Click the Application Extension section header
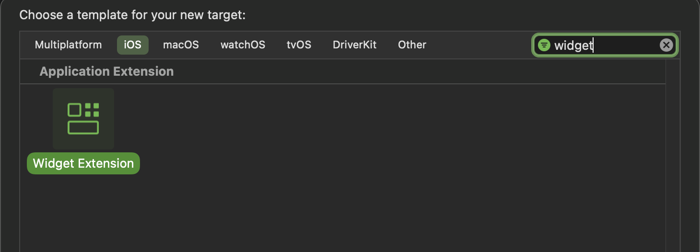 point(106,72)
